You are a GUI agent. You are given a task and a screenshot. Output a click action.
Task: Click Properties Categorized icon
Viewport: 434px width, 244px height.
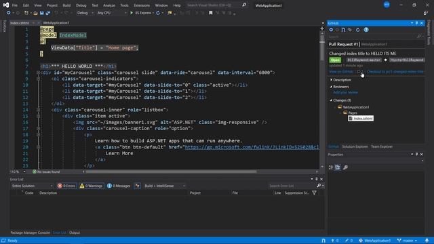331,167
